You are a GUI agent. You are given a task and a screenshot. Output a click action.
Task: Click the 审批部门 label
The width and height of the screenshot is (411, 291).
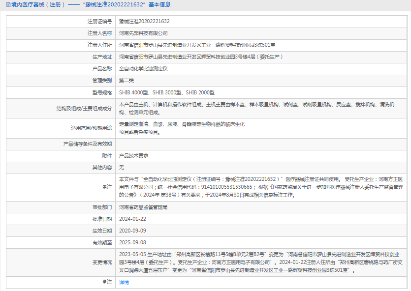click(x=102, y=207)
